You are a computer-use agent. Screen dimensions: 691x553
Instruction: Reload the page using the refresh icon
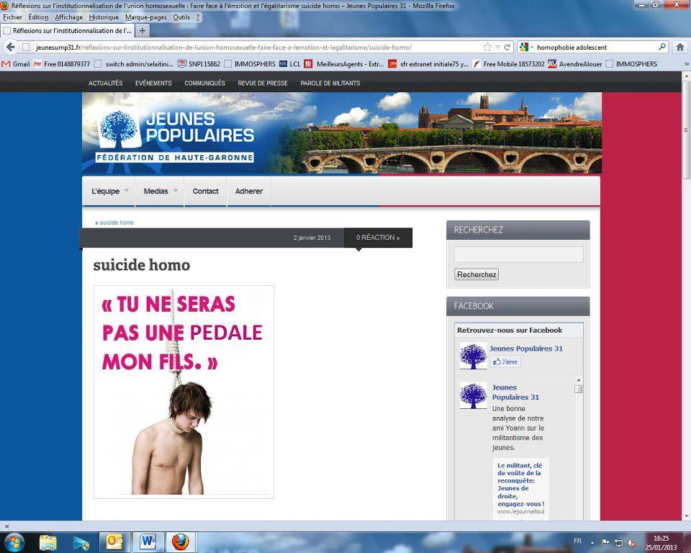[x=507, y=47]
